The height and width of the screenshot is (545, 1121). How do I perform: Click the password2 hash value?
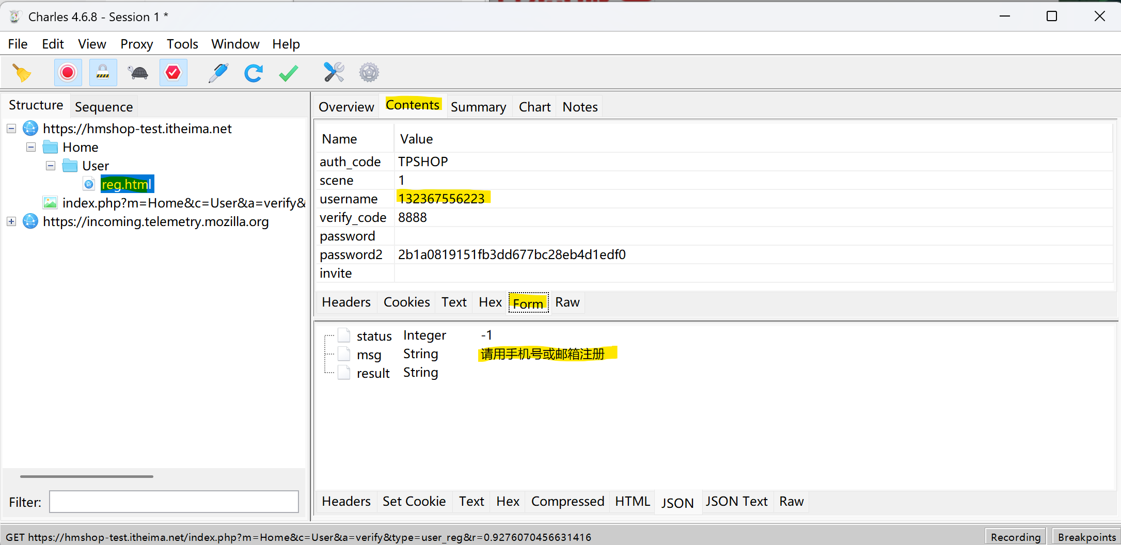pyautogui.click(x=512, y=254)
